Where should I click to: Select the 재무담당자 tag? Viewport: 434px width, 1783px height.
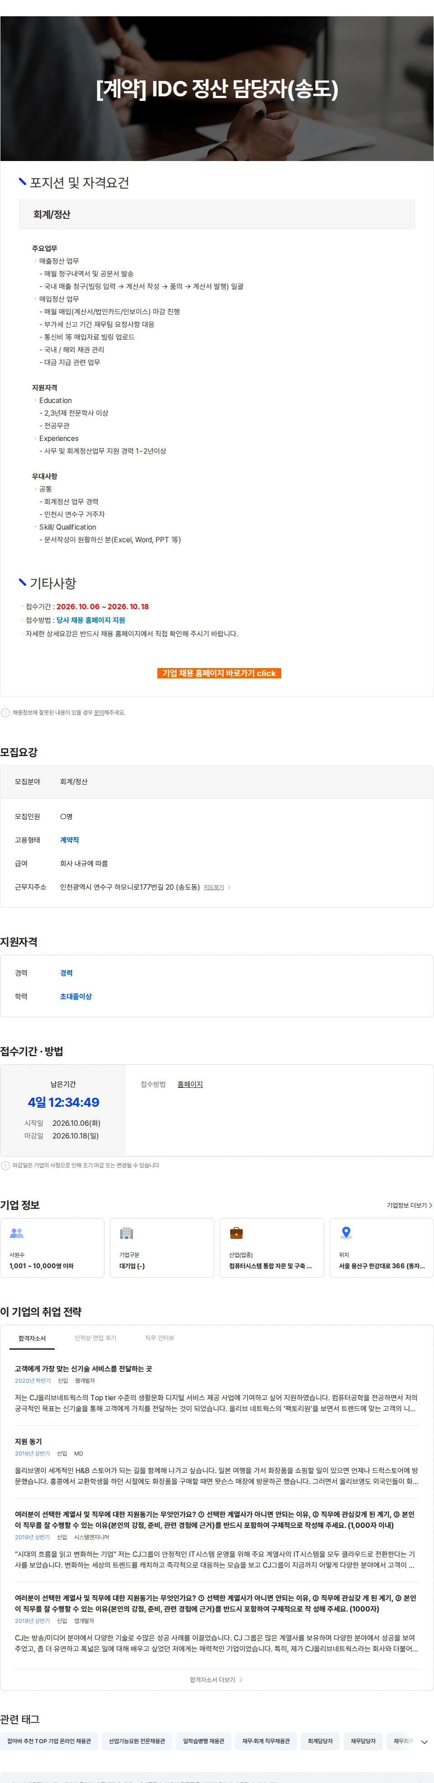click(363, 1741)
